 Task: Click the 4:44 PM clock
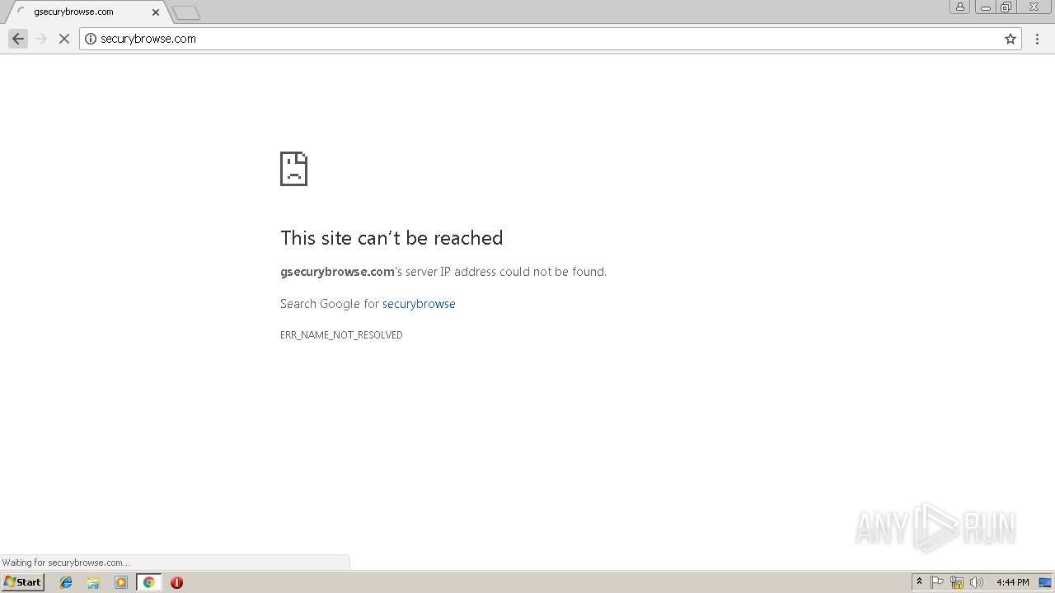[x=1012, y=582]
